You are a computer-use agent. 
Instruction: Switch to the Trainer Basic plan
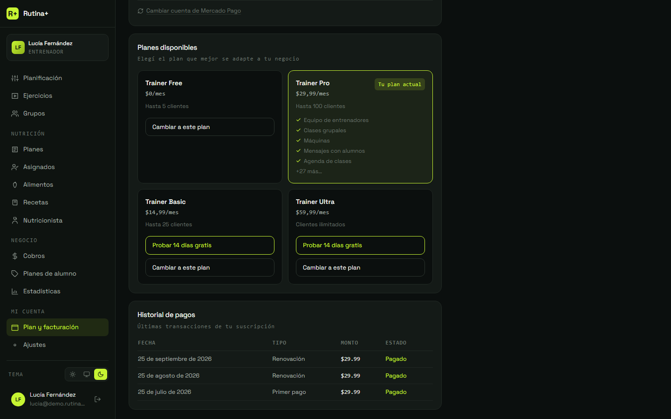(x=210, y=268)
